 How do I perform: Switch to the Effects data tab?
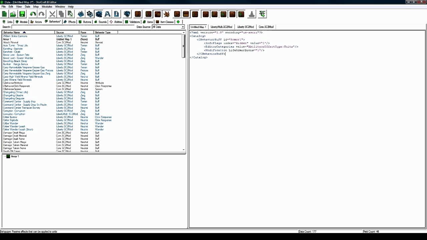(69, 22)
